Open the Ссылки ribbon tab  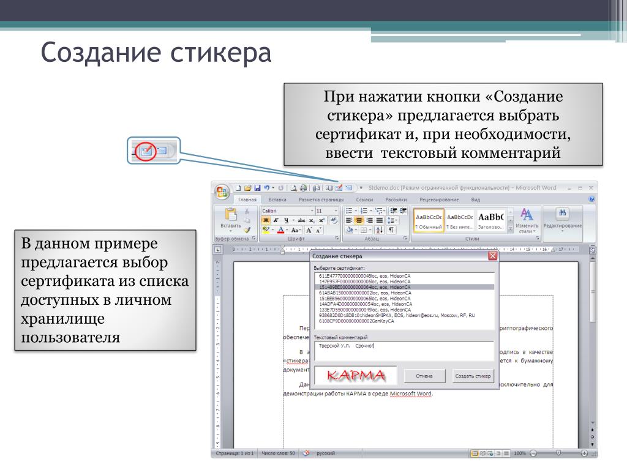click(364, 200)
